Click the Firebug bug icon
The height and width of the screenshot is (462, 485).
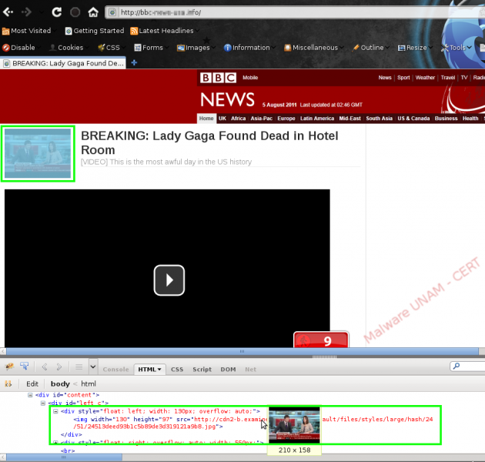point(9,367)
